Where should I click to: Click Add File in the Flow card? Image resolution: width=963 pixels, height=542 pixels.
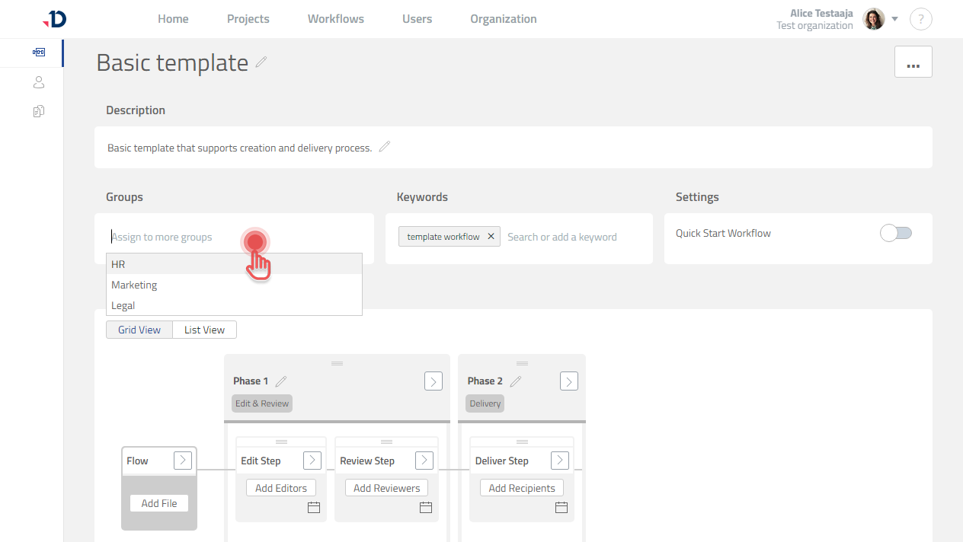tap(158, 502)
